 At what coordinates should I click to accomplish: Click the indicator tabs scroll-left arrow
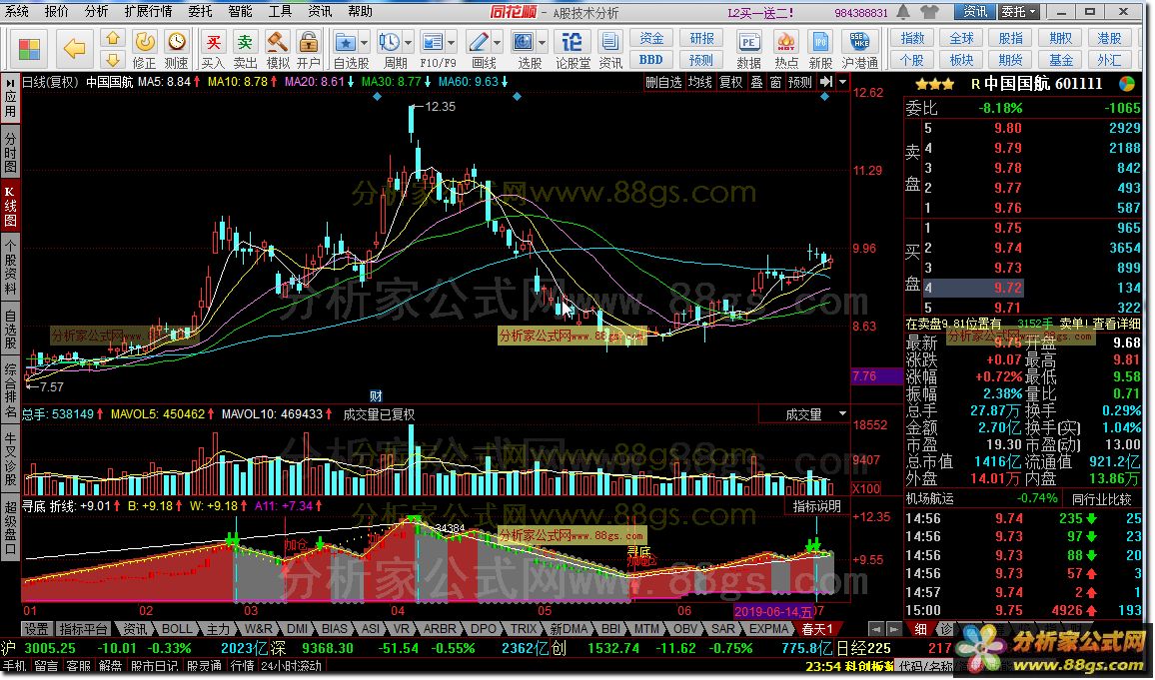coord(876,628)
